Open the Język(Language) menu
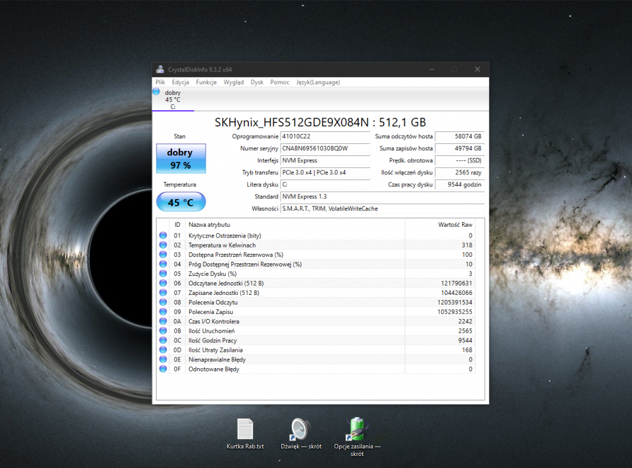 click(318, 82)
